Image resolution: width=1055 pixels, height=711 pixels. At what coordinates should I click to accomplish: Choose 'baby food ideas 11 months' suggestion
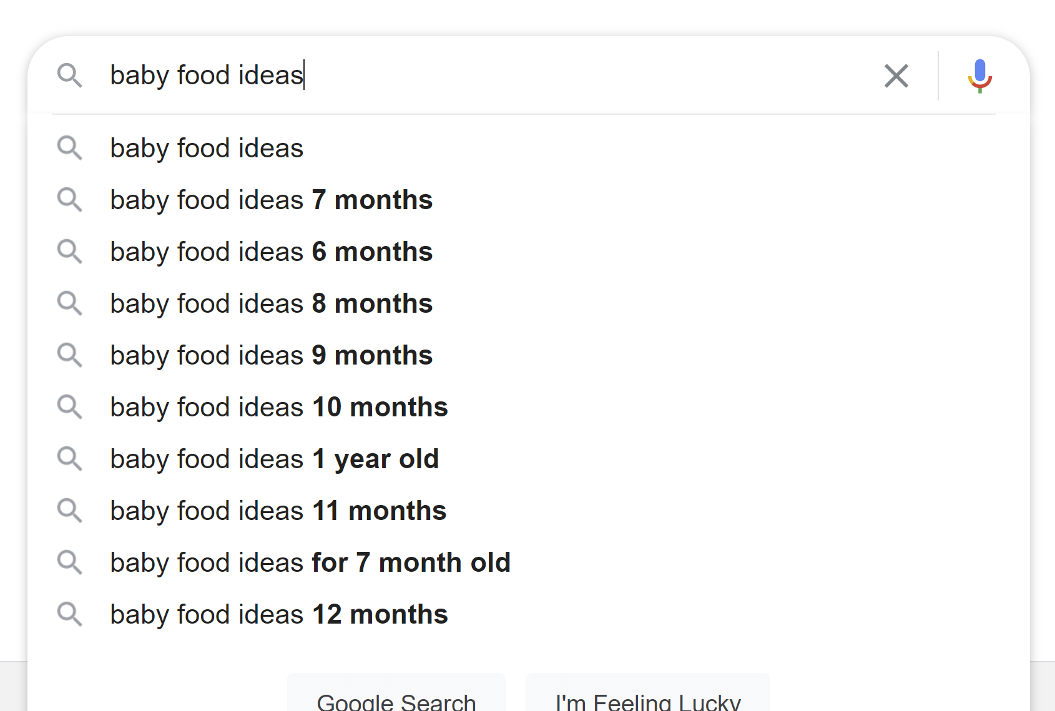tap(278, 511)
